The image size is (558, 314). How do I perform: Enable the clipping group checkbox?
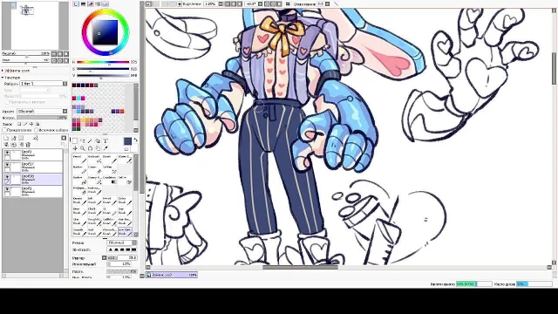coord(4,130)
